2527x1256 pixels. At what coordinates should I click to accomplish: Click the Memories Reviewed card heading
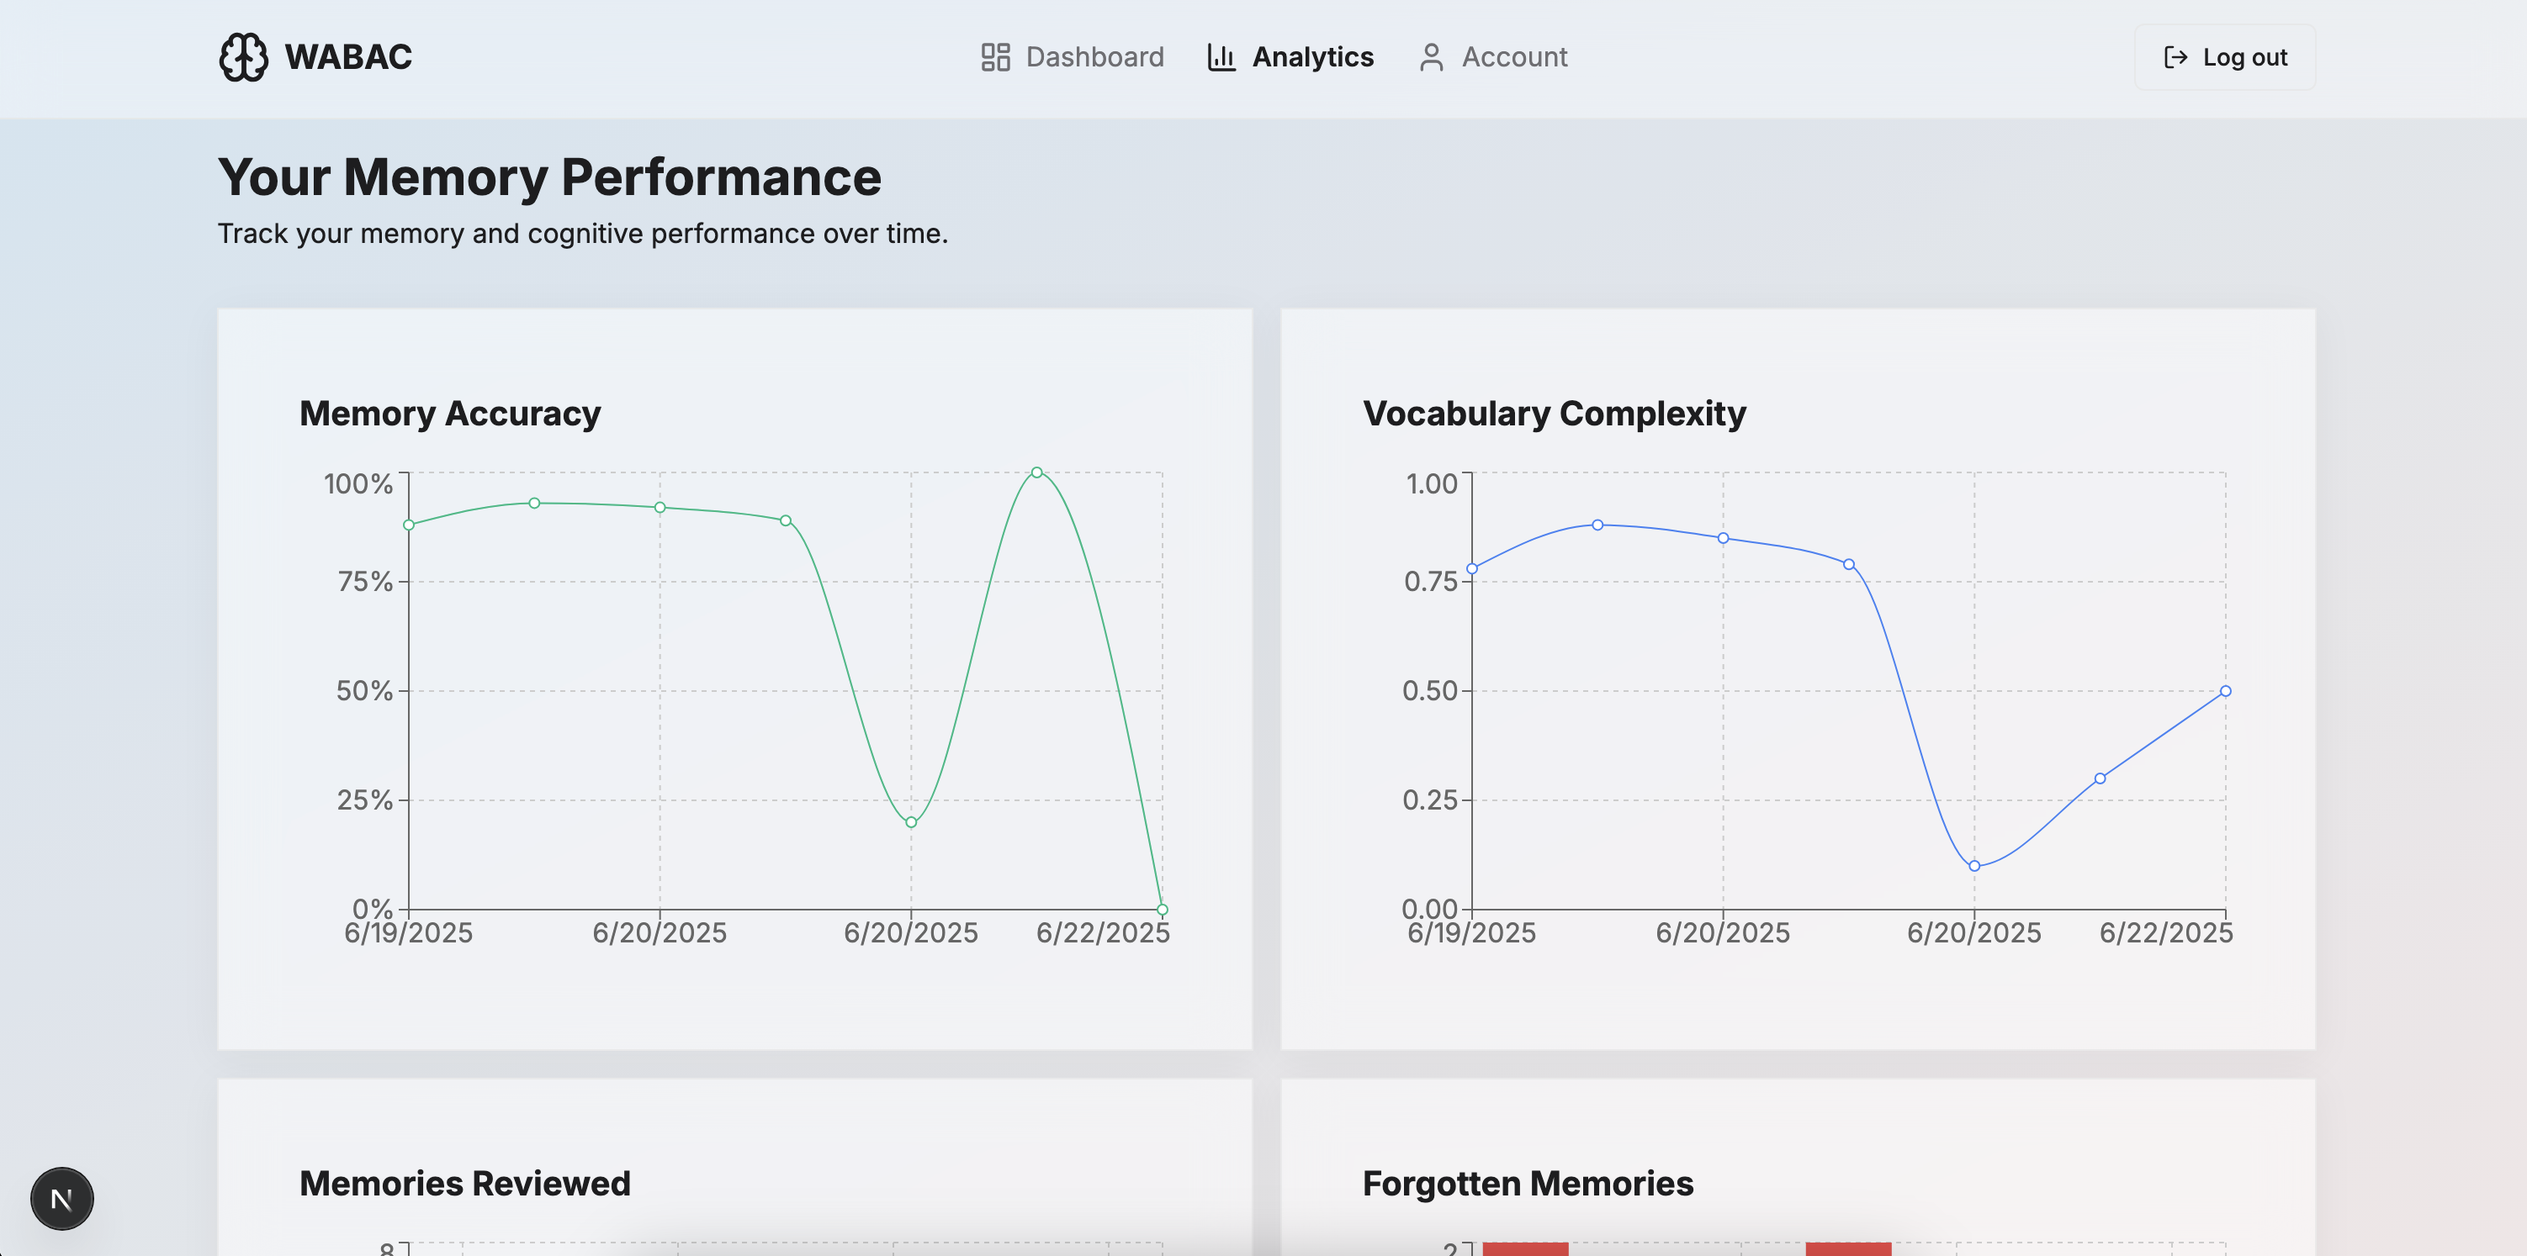(464, 1184)
